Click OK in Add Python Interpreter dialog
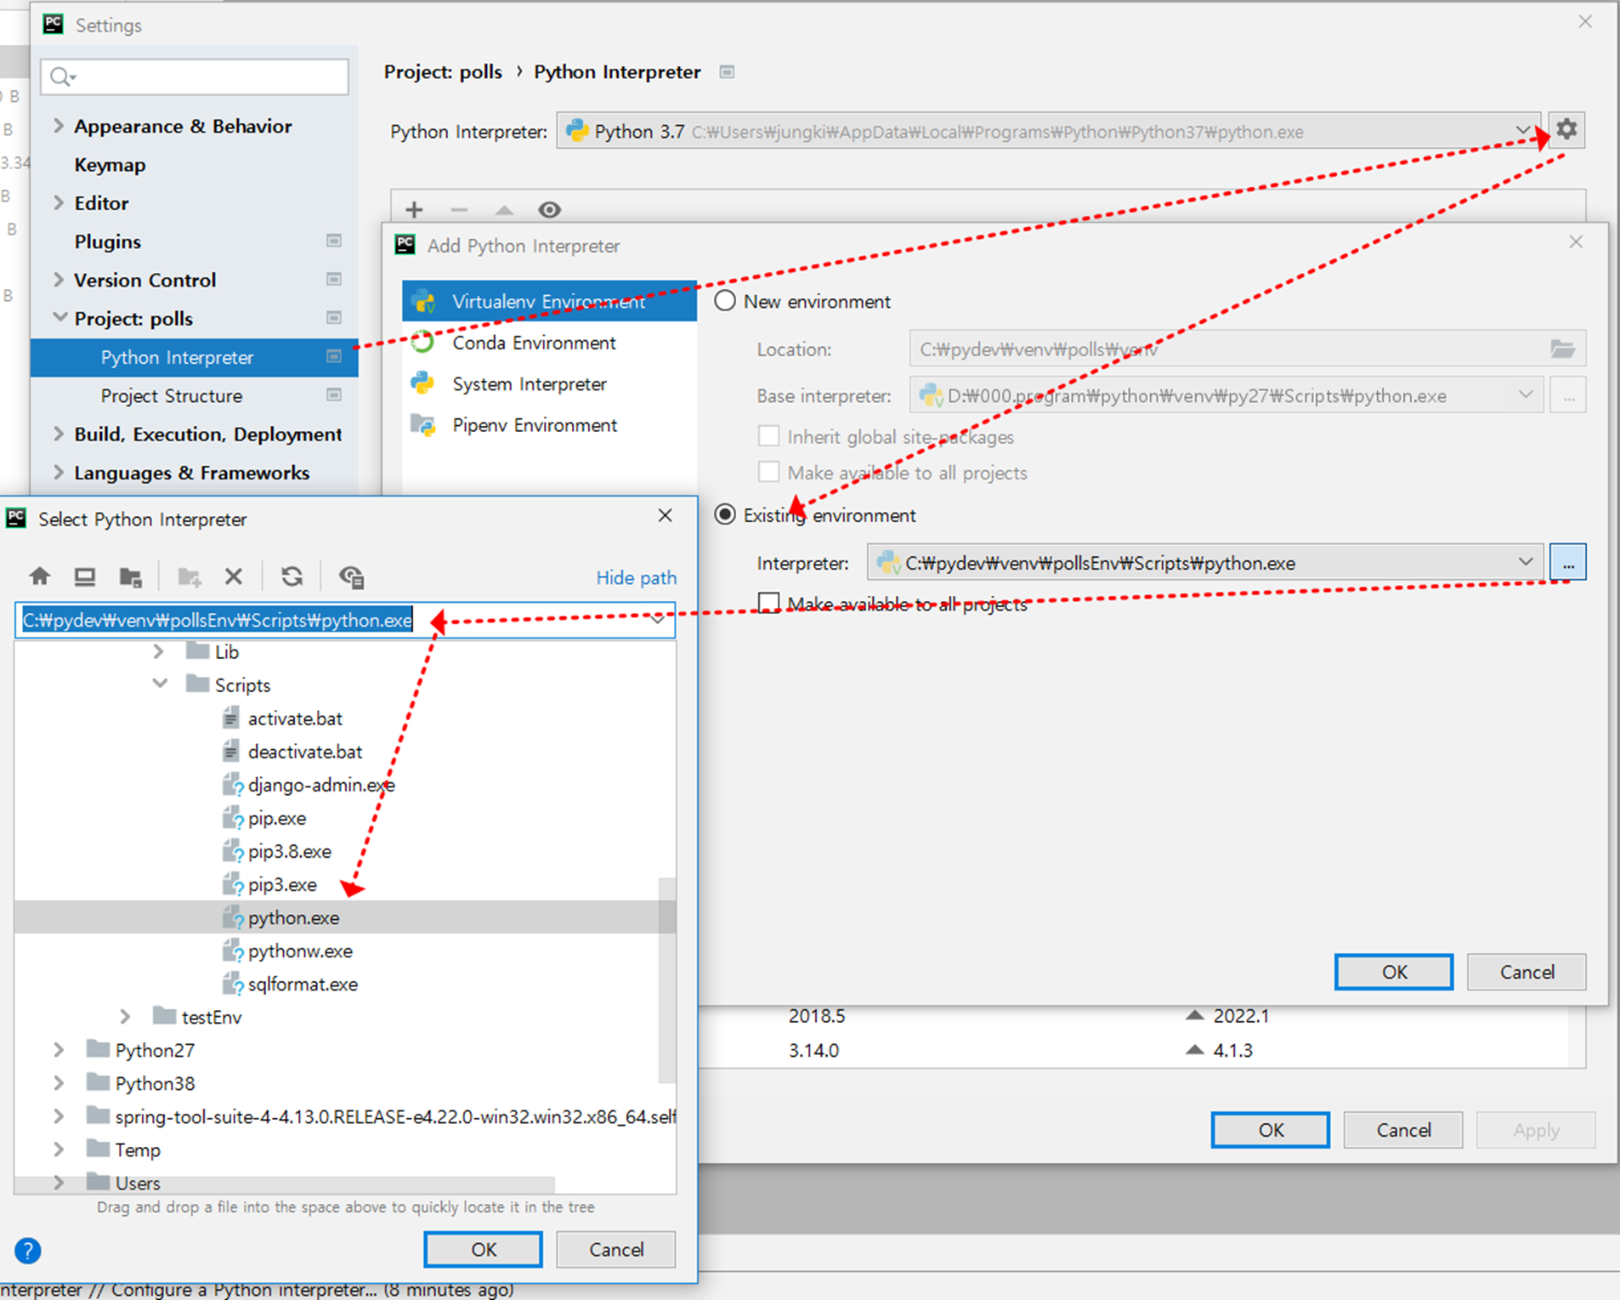Image resolution: width=1620 pixels, height=1300 pixels. (x=1394, y=972)
